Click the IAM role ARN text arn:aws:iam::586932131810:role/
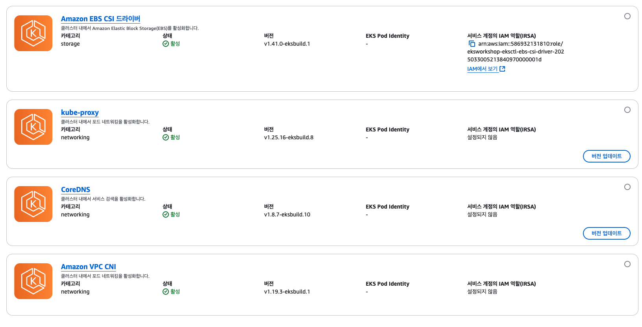This screenshot has width=642, height=327. [x=520, y=44]
